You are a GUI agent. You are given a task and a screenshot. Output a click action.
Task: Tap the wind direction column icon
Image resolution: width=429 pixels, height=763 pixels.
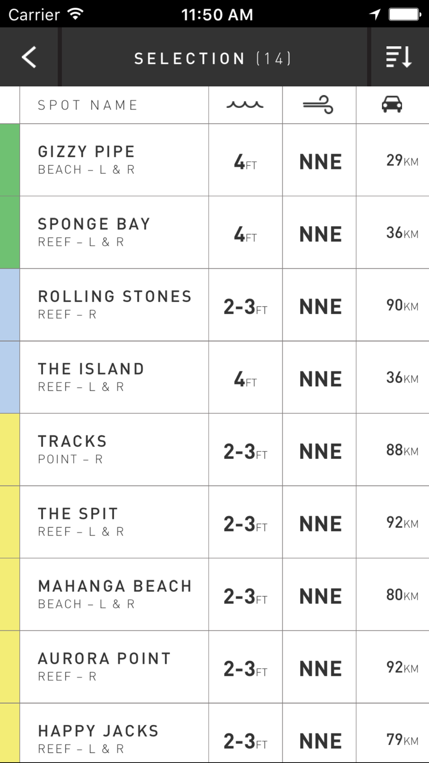(318, 105)
